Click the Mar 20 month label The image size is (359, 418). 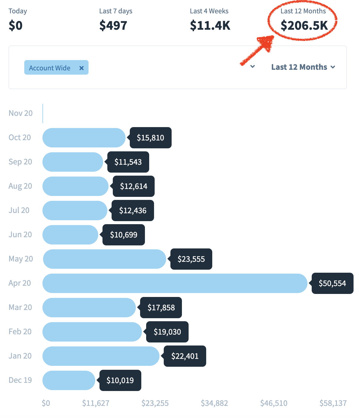point(20,307)
